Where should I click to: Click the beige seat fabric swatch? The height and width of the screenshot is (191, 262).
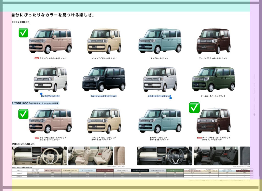(x=119, y=156)
